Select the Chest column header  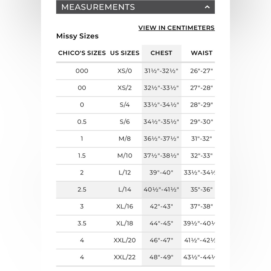(162, 53)
